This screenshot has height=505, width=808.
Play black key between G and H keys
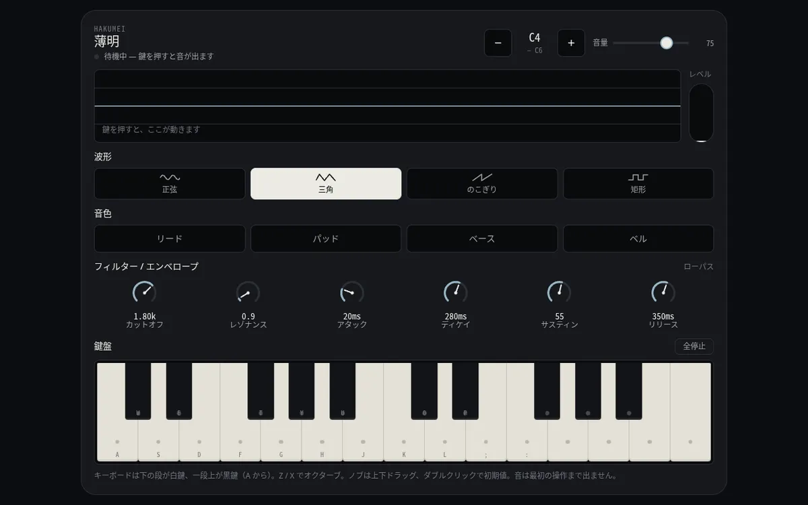tap(302, 391)
